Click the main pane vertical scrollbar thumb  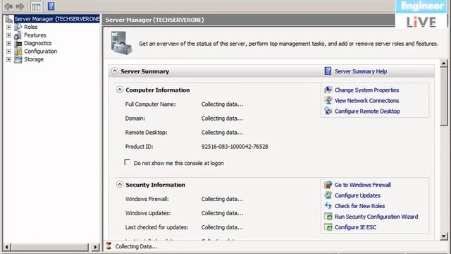coord(444,97)
